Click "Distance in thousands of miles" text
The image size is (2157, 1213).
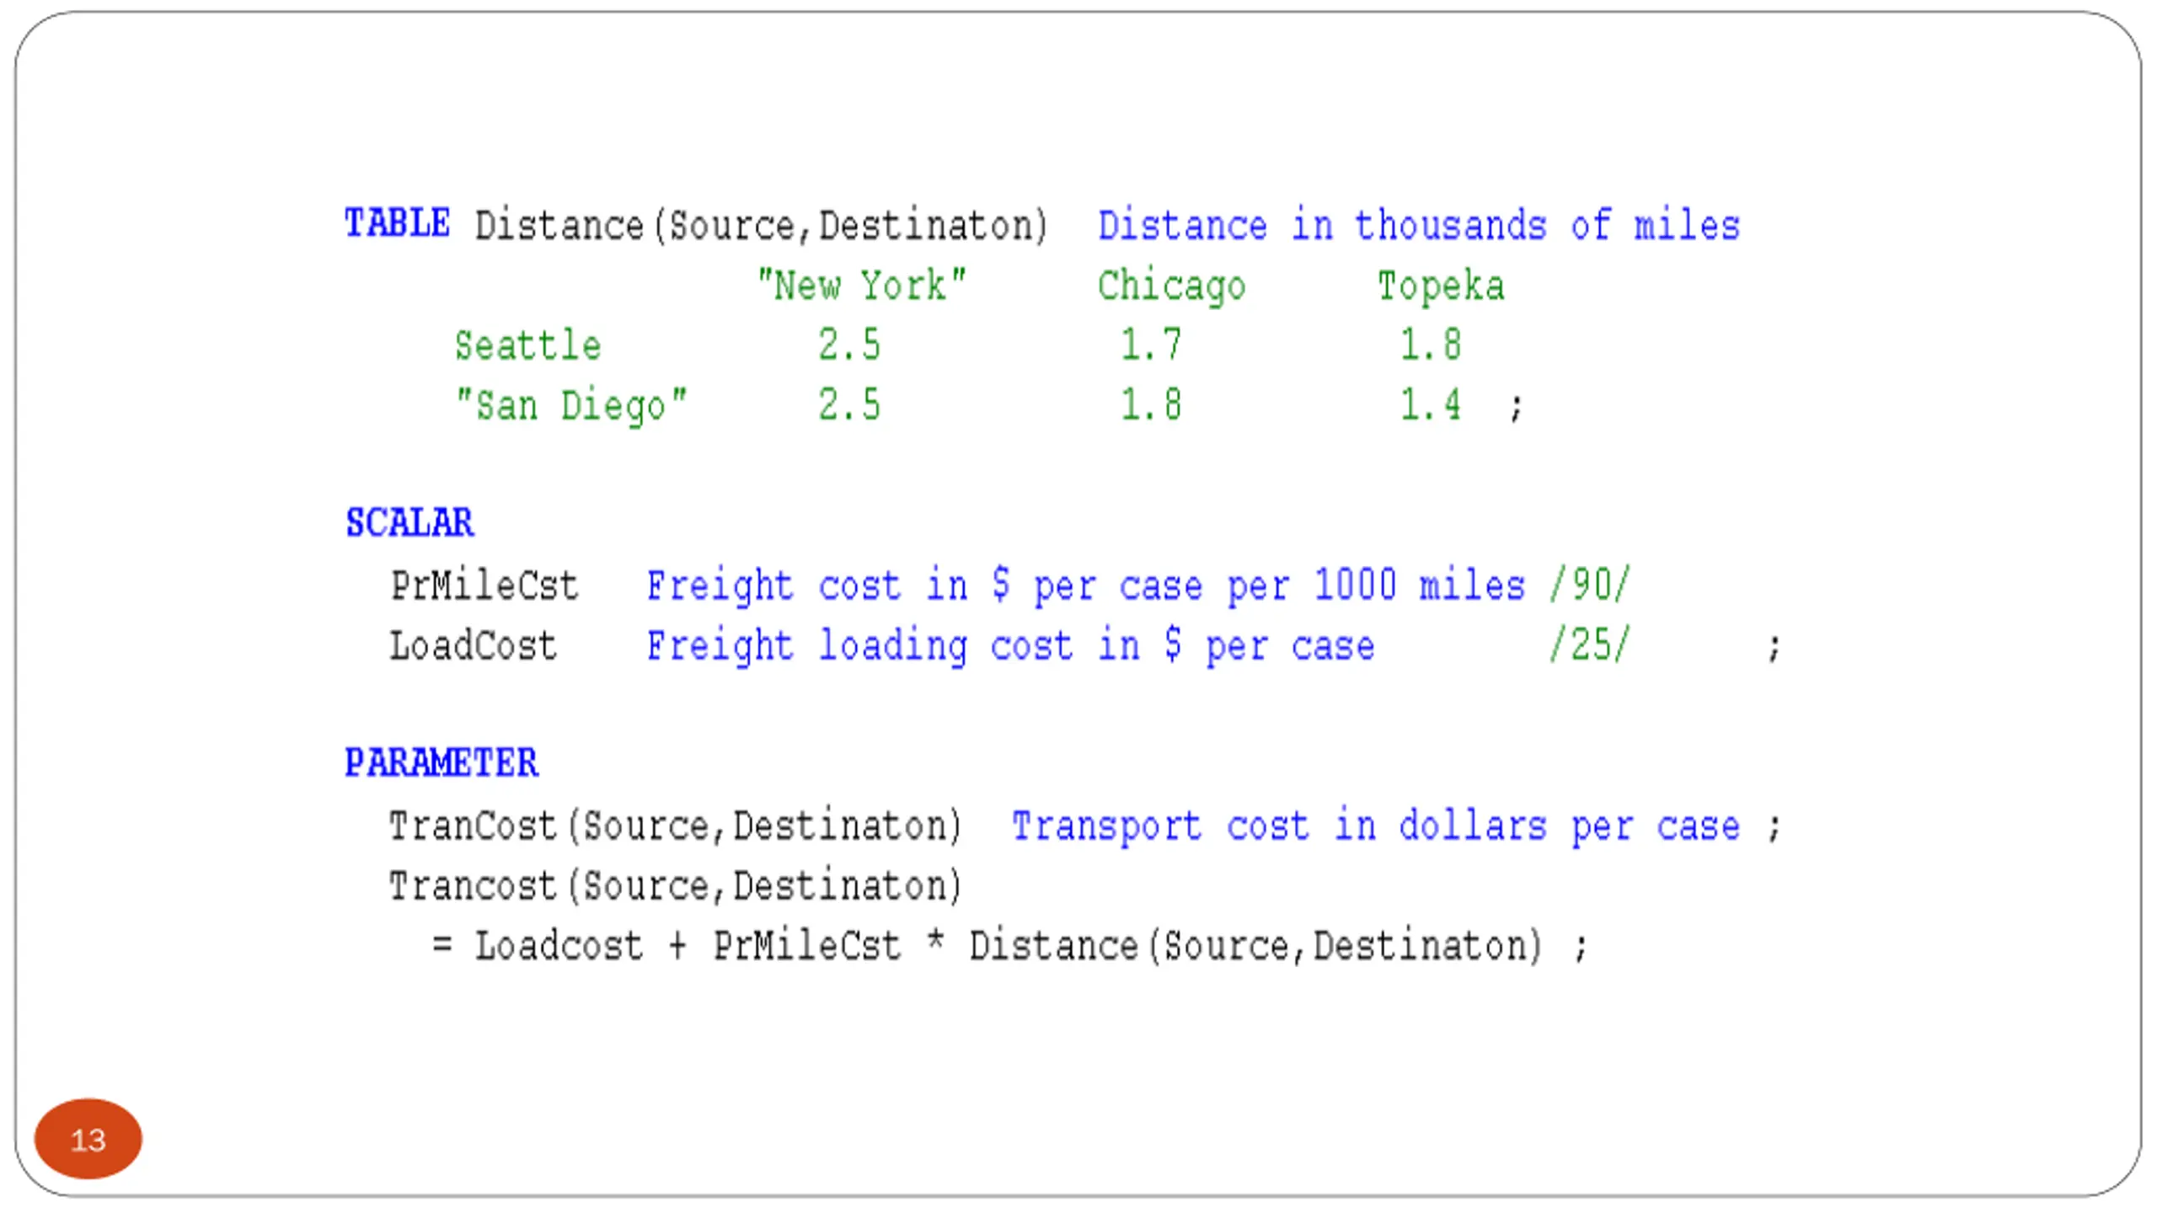(1419, 225)
